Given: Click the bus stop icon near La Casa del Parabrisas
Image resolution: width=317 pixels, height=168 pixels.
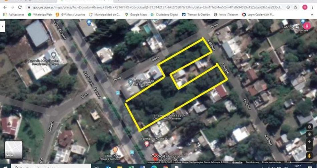Looking at the screenshot, I should (x=118, y=93).
